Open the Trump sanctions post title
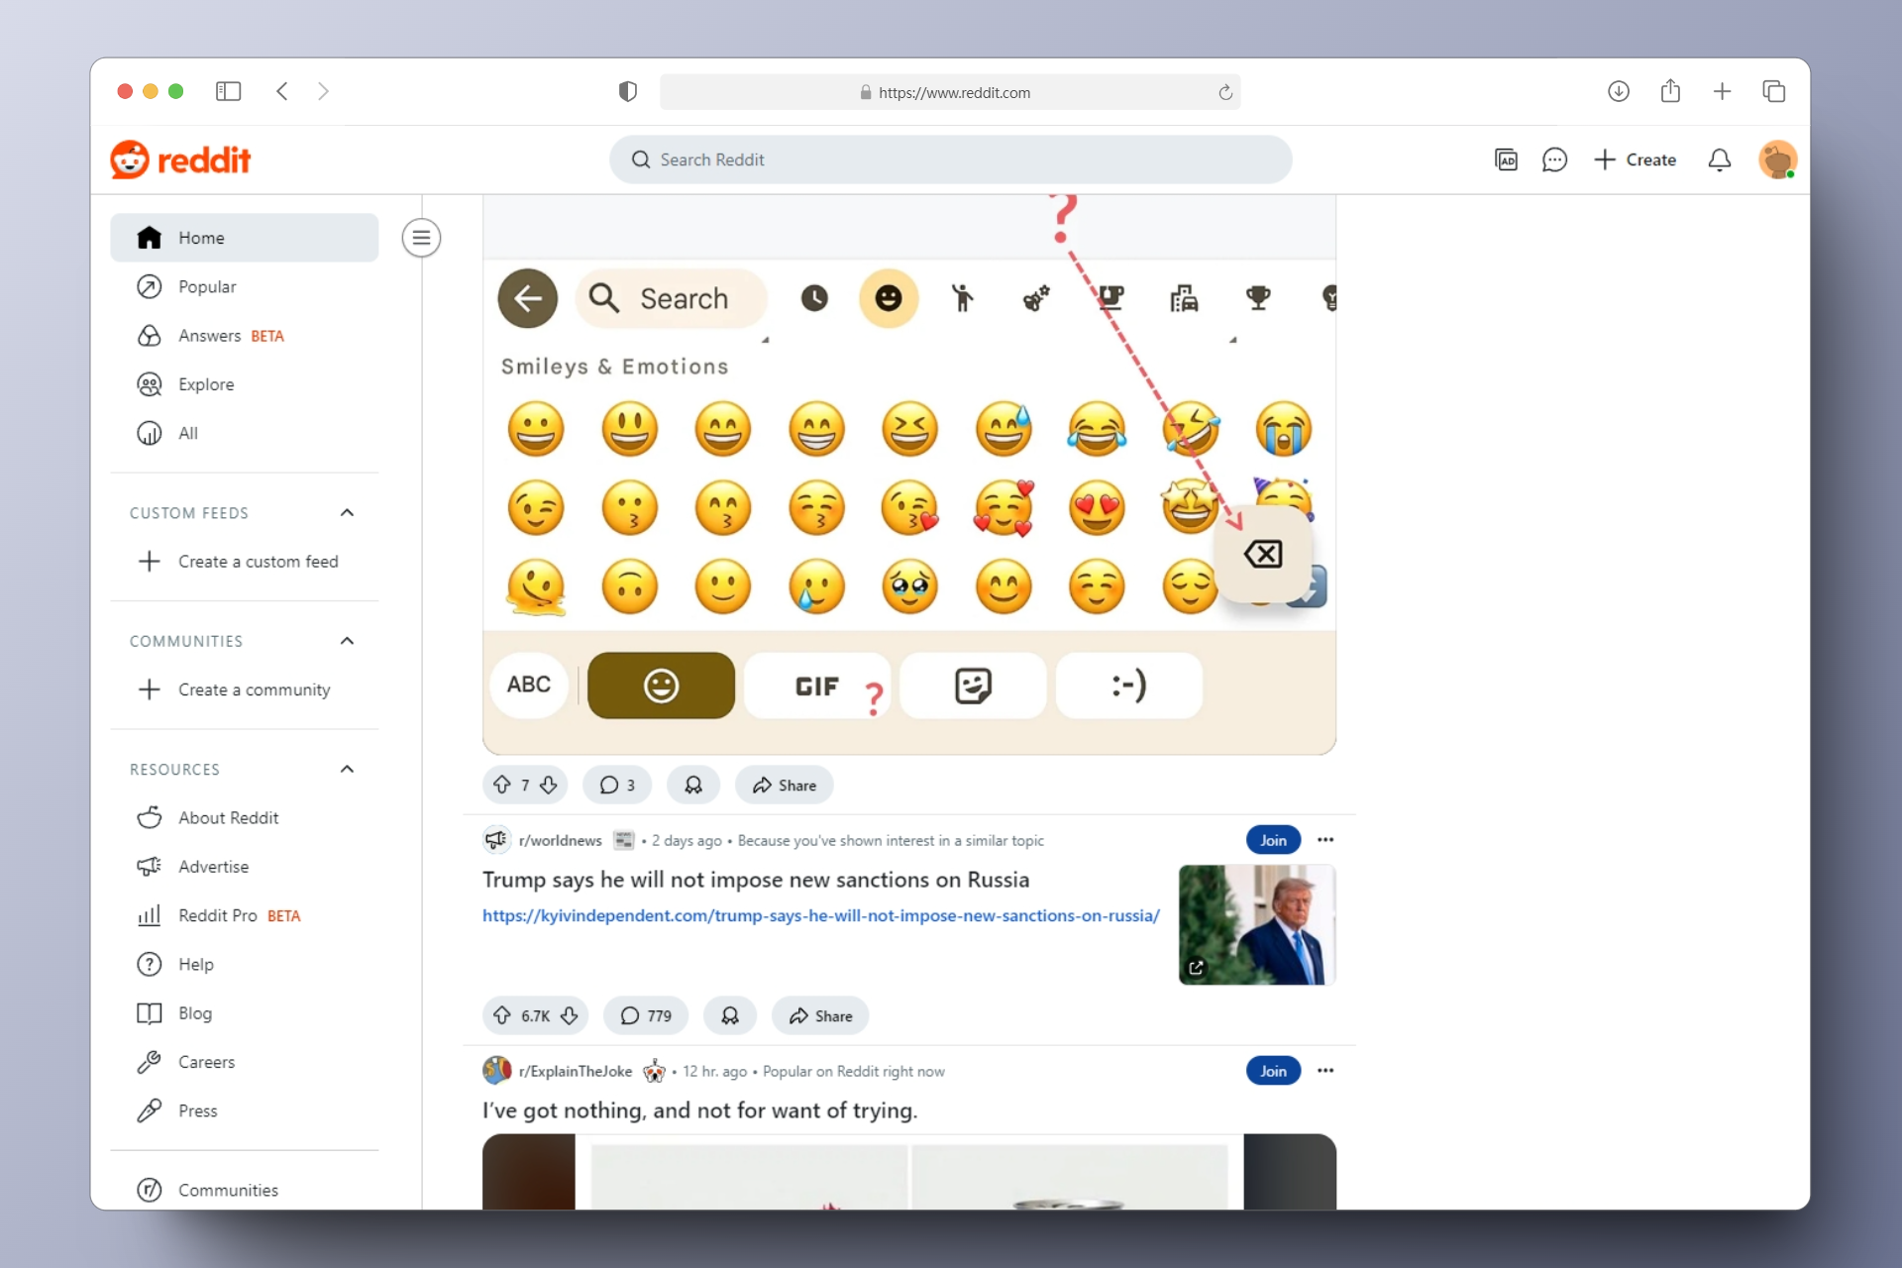1902x1268 pixels. tap(756, 880)
